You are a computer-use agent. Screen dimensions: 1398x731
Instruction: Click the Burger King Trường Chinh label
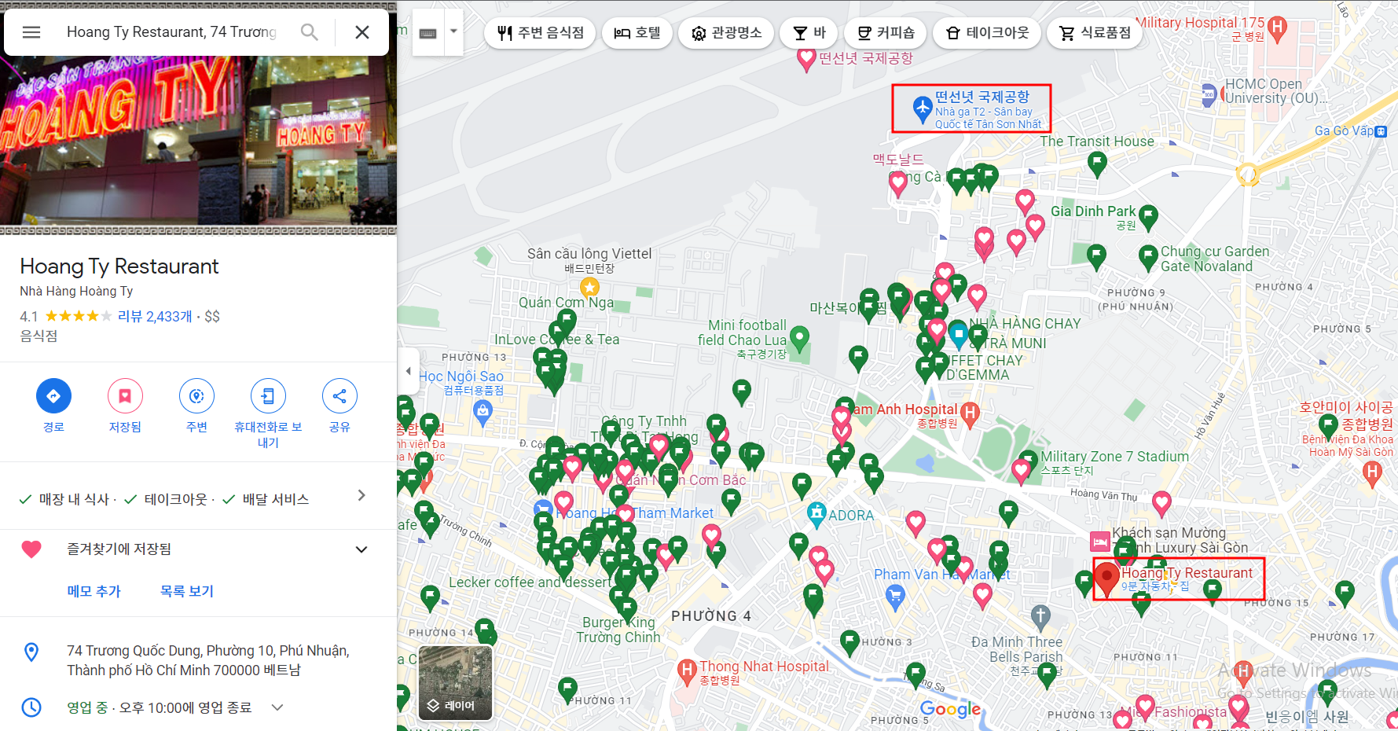pyautogui.click(x=618, y=630)
